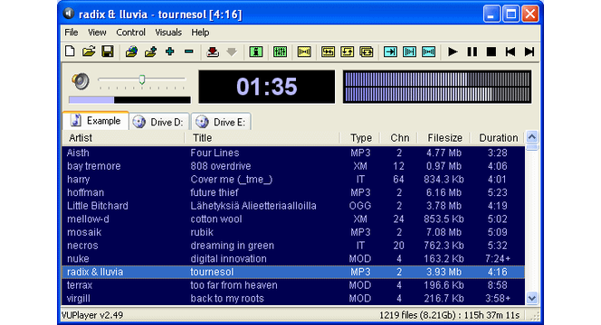Open playlist using the yellow folder icon
This screenshot has height=325, width=601.
tap(89, 51)
